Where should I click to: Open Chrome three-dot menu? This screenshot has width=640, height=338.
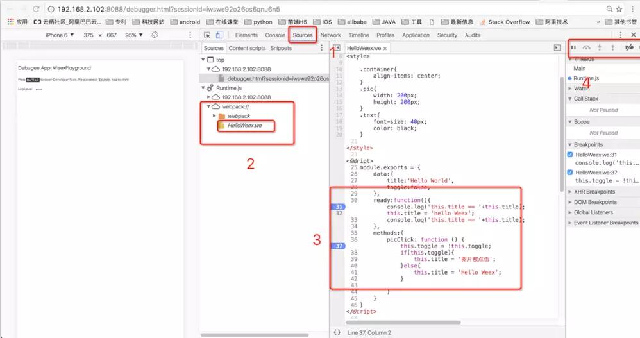pos(633,9)
